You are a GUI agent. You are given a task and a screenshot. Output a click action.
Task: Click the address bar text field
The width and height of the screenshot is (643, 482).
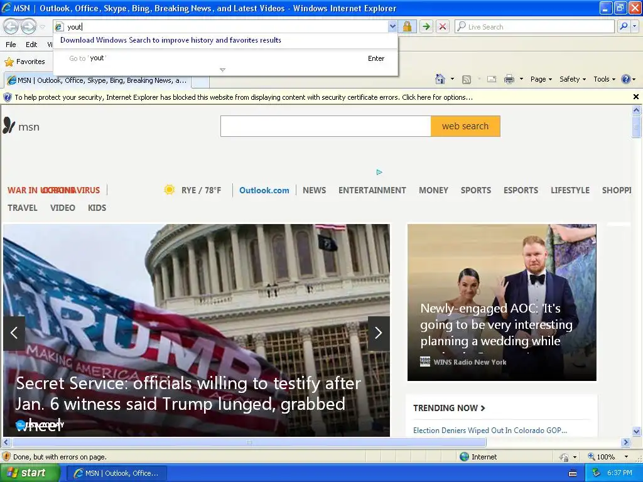click(226, 26)
